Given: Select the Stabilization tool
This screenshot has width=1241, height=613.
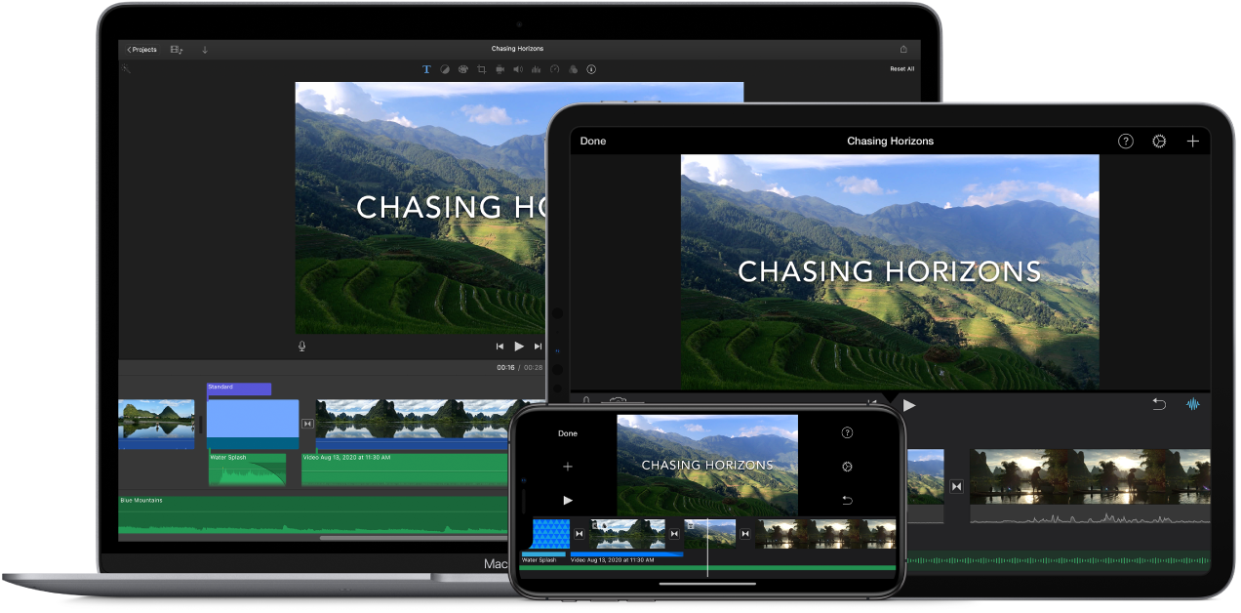Looking at the screenshot, I should pyautogui.click(x=500, y=69).
